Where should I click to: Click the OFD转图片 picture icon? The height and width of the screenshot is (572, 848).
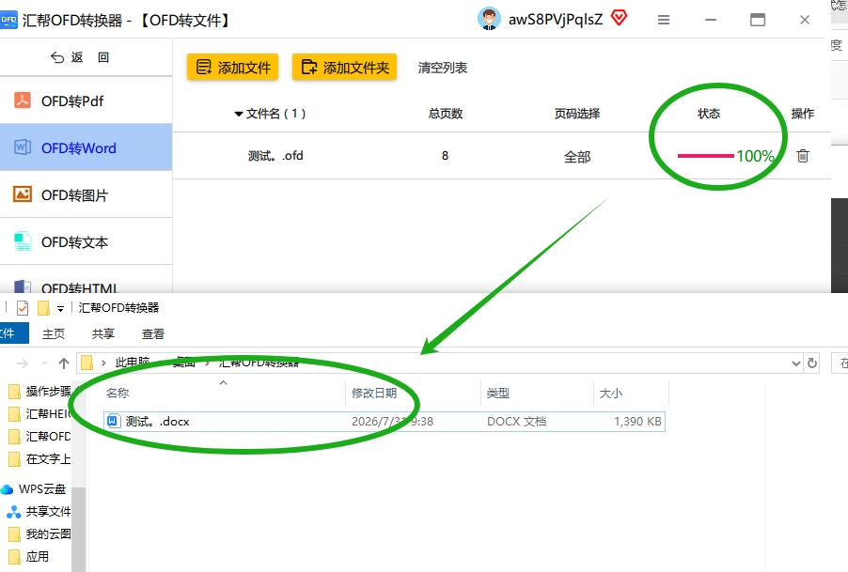pos(23,193)
